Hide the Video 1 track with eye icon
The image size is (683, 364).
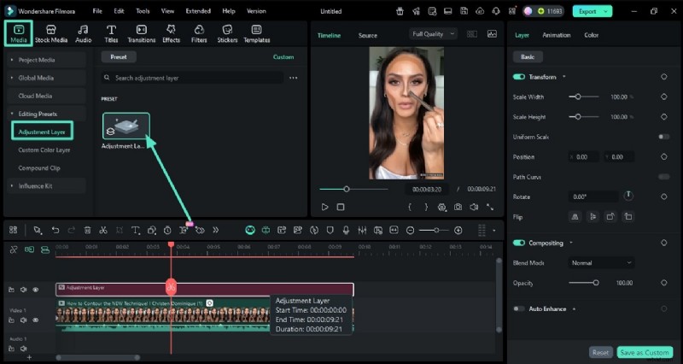pyautogui.click(x=36, y=320)
